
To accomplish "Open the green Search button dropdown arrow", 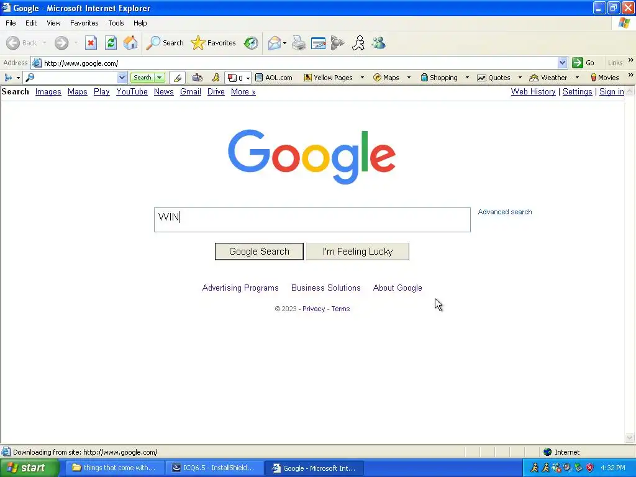I will (x=160, y=78).
